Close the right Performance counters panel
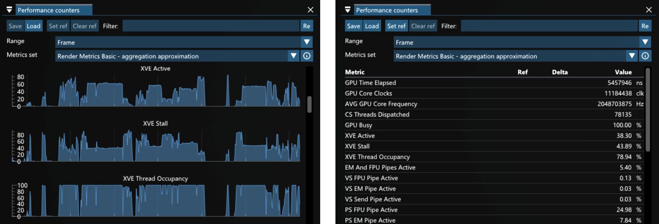 click(649, 10)
